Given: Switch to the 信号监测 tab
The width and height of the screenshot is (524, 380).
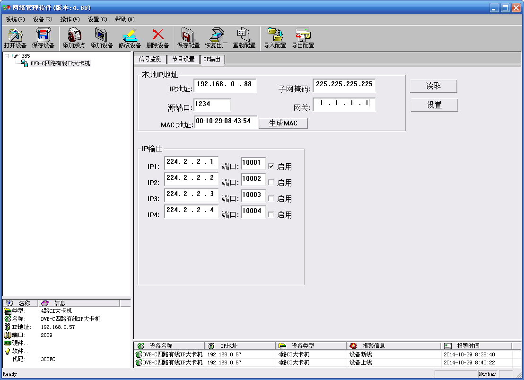Looking at the screenshot, I should pos(150,59).
